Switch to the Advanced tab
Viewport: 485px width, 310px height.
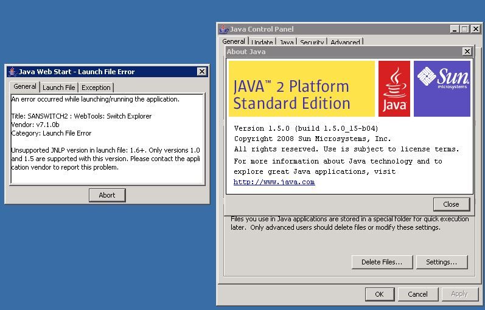pos(345,42)
